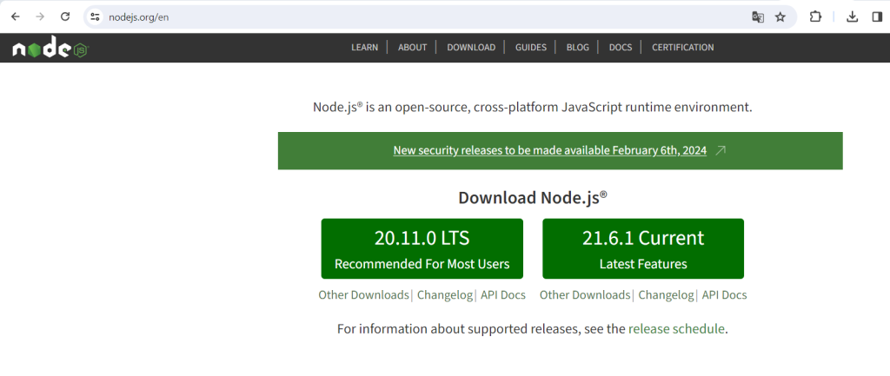Click the Download Node.js heading
This screenshot has height=376, width=890.
coord(533,198)
